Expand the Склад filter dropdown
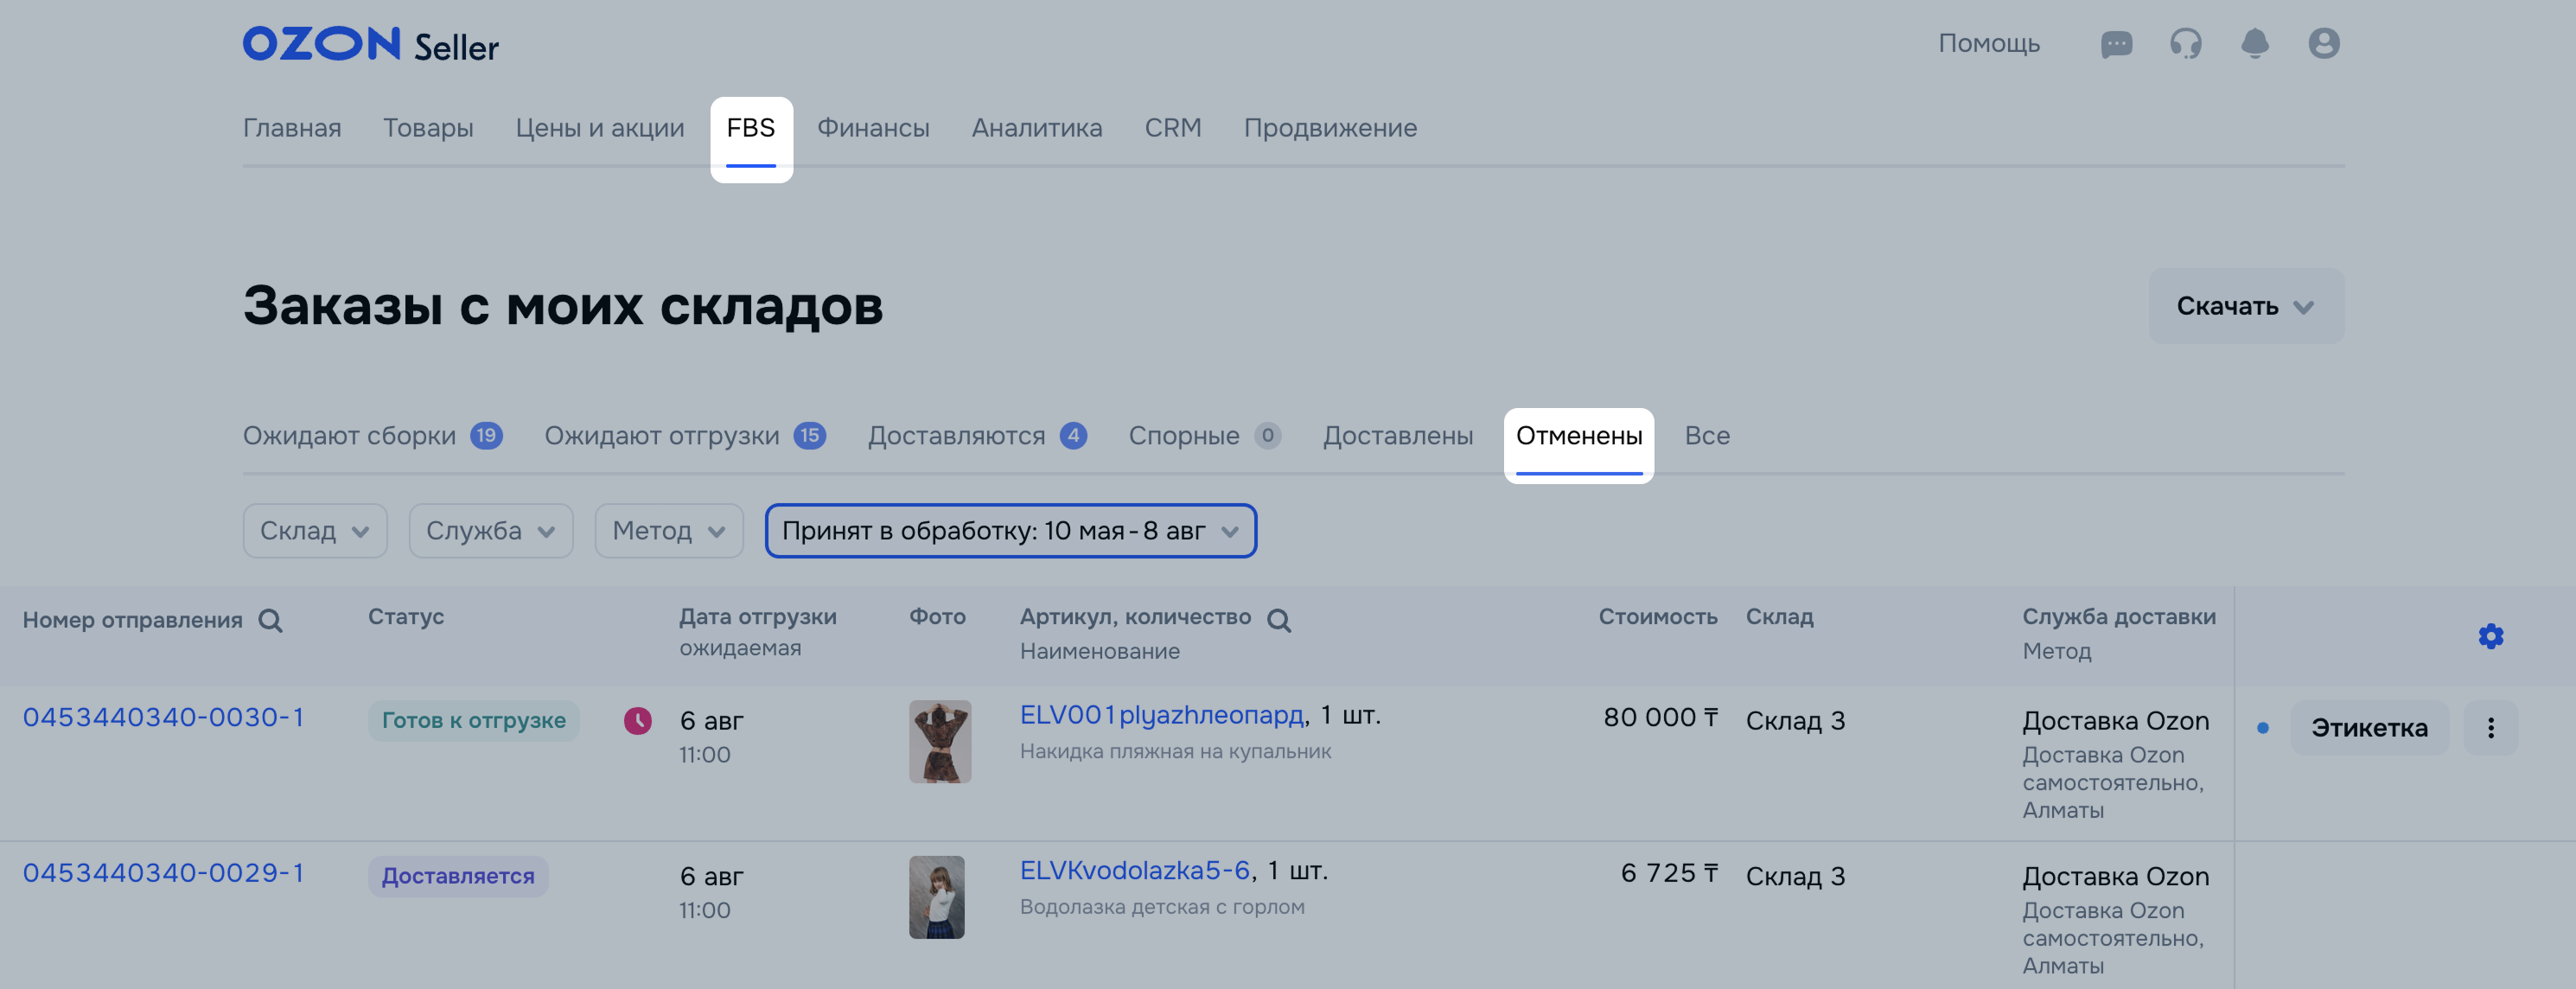The width and height of the screenshot is (2576, 989). (x=315, y=531)
